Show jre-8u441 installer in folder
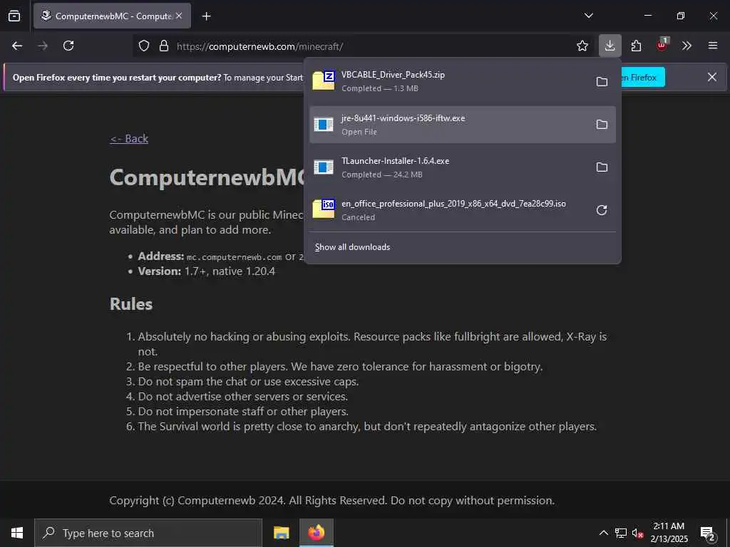The height and width of the screenshot is (547, 730). point(602,124)
